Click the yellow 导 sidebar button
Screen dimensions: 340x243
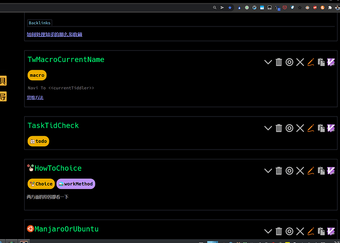[3, 96]
